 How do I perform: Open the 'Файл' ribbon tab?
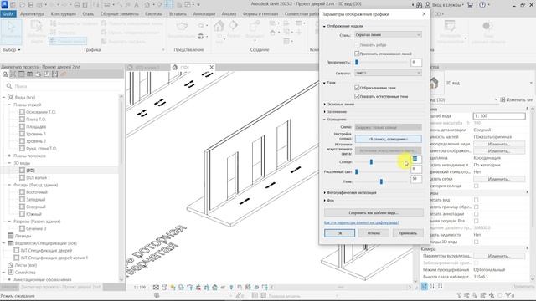coord(8,14)
